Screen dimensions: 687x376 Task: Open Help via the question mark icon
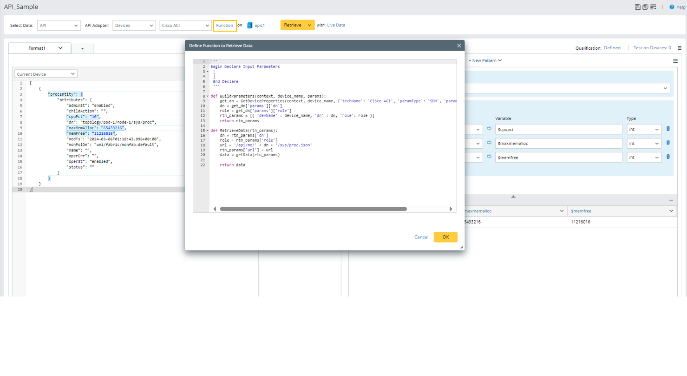(x=672, y=7)
